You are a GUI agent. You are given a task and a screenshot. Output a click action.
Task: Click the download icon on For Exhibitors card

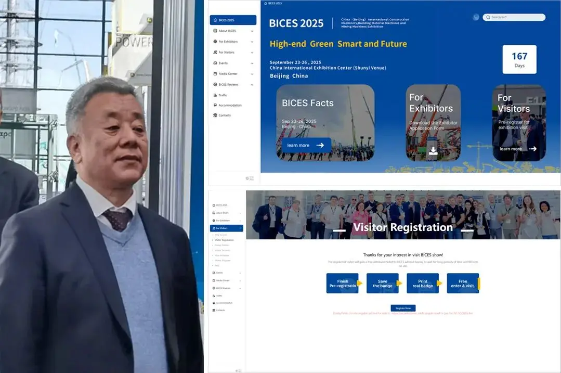(433, 151)
